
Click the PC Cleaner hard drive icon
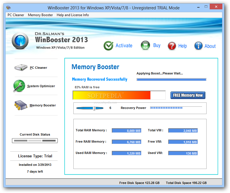pyautogui.click(x=21, y=68)
